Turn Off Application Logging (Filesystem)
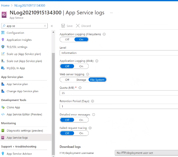Screen dimensions: 178x157 pos(67,39)
